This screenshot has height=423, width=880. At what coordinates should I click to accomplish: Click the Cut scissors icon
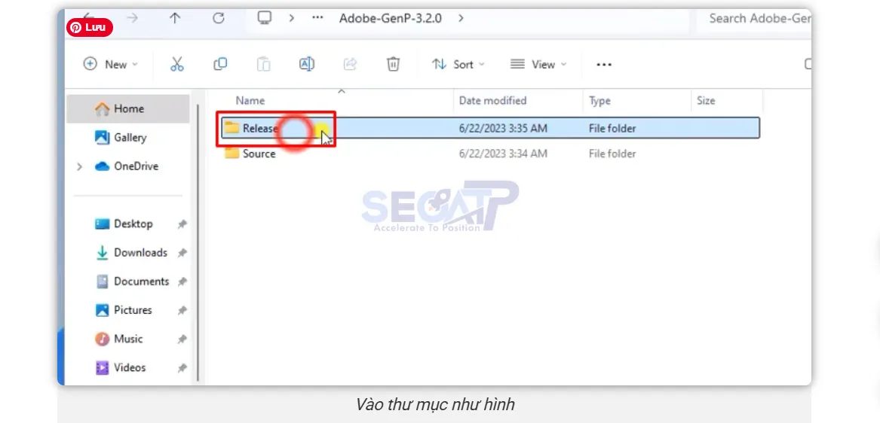(x=177, y=65)
